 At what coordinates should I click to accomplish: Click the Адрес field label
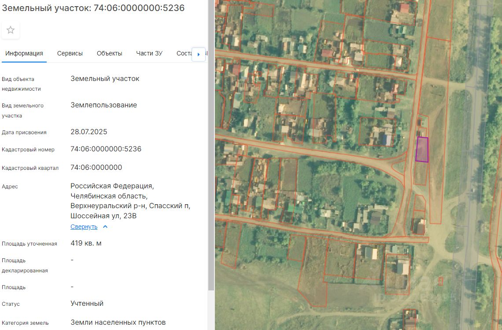[10, 187]
